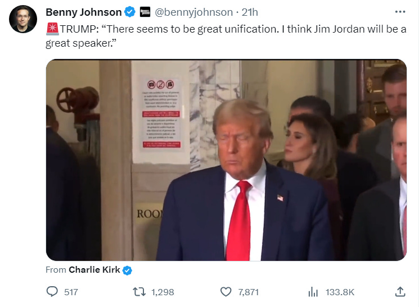Click the 7,871 likes count
Screen dimensions: 419x307
click(249, 292)
